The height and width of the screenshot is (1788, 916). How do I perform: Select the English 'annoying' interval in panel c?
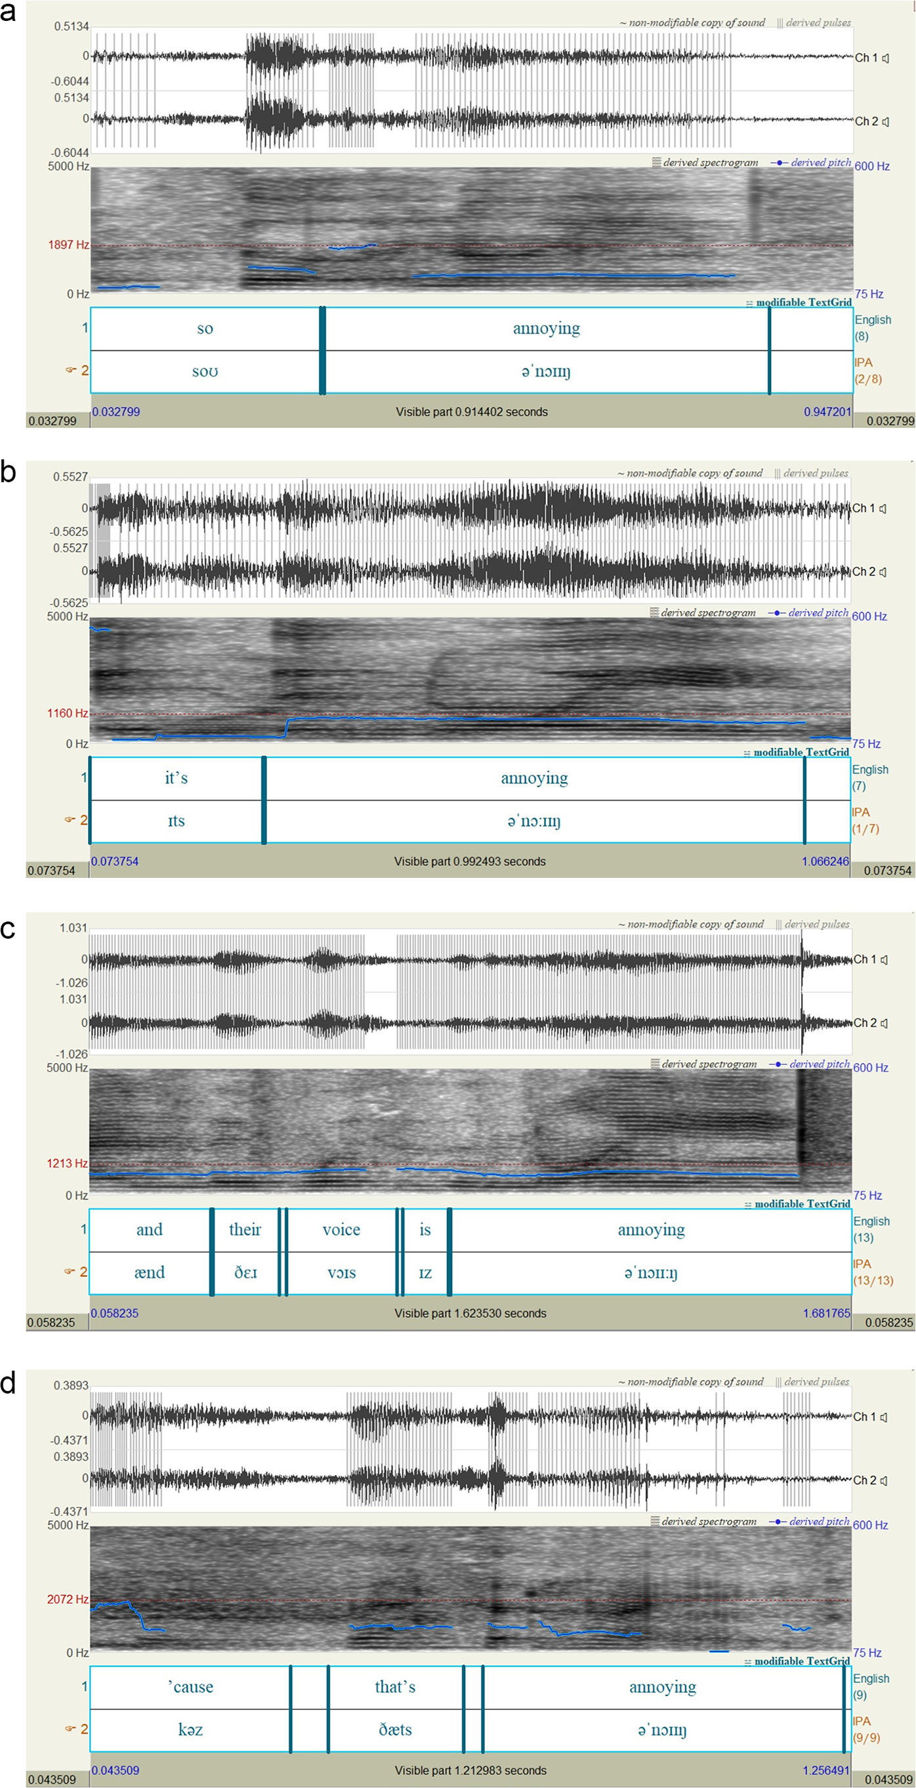(651, 1230)
